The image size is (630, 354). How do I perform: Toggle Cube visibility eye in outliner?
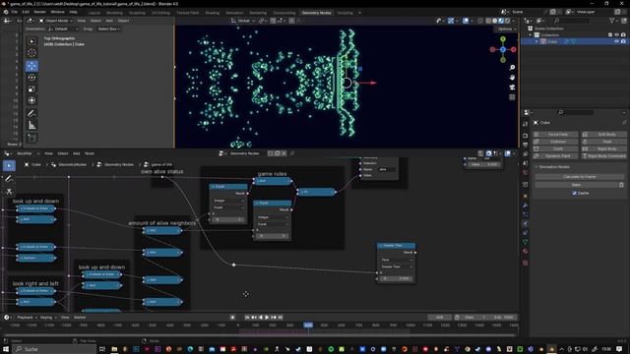(617, 41)
